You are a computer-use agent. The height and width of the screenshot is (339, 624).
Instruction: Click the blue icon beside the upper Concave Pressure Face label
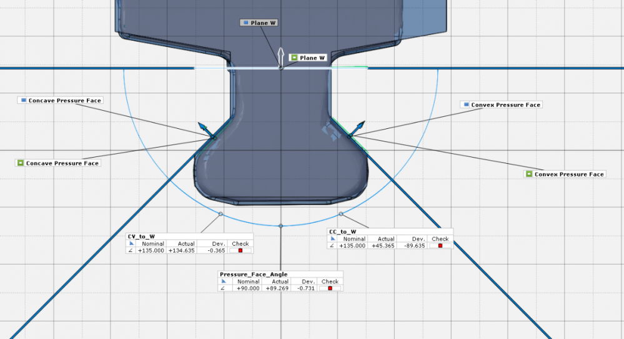click(x=24, y=100)
